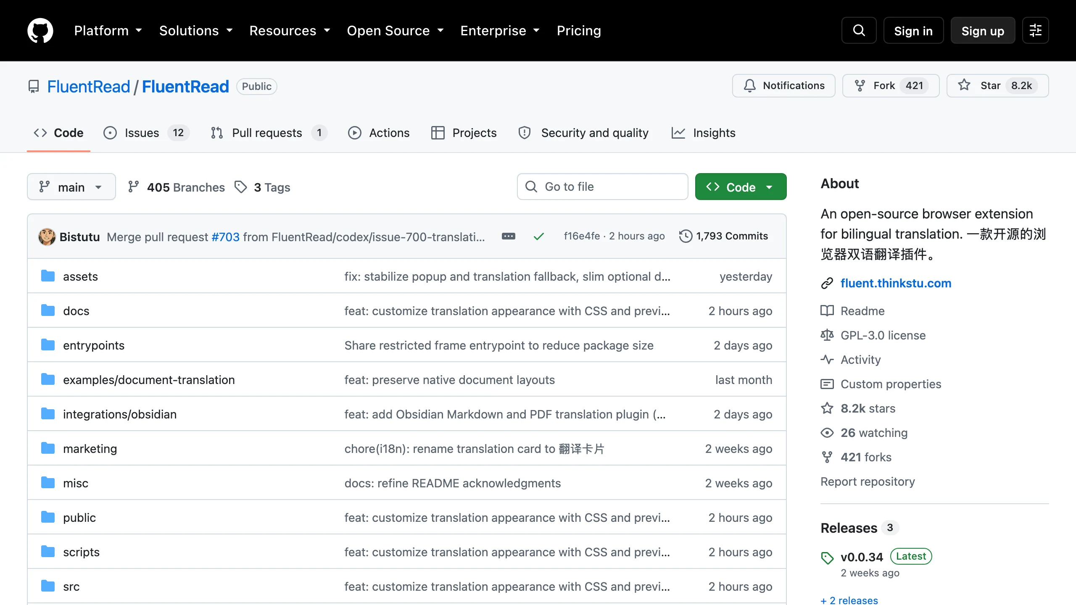View the 405 Branches list

point(177,187)
